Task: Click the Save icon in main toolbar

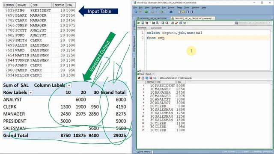Action: 188,12
